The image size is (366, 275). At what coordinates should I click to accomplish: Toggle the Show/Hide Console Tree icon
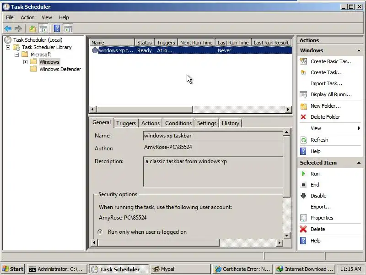click(43, 29)
